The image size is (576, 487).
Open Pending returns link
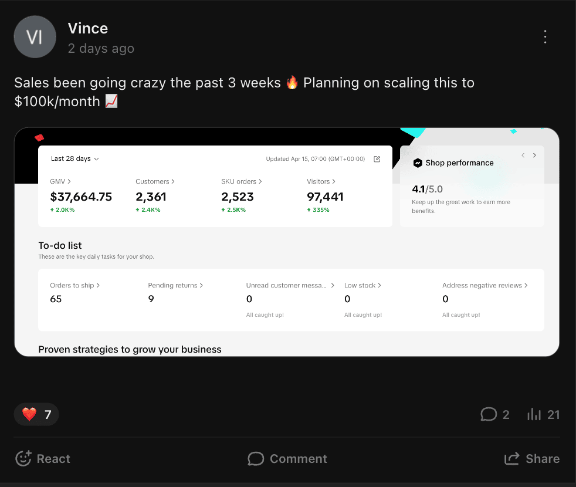coord(175,286)
